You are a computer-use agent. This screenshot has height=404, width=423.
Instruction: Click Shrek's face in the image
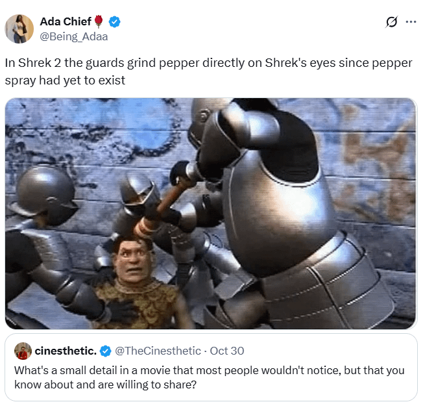click(132, 259)
